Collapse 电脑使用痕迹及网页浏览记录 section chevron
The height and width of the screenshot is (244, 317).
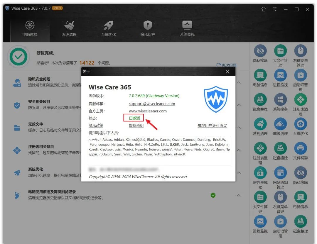[239, 195]
